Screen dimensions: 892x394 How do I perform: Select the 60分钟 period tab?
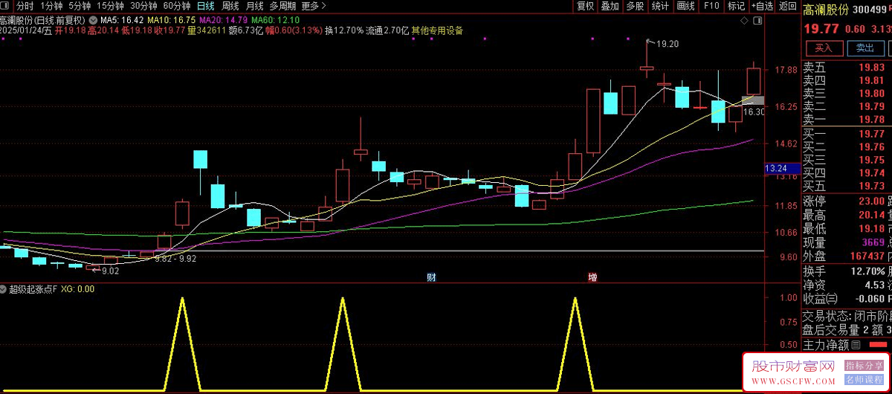(177, 6)
